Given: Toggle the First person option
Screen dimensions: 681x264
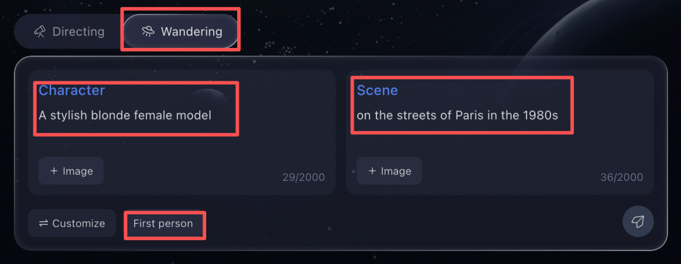Looking at the screenshot, I should pyautogui.click(x=163, y=223).
